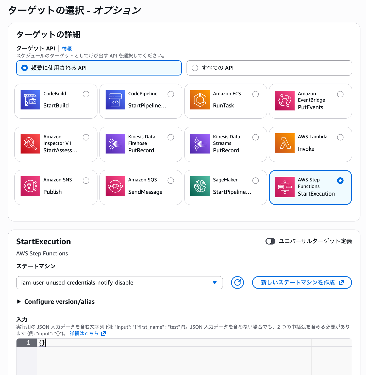Click the CodePipeline service icon
The image size is (366, 375).
pos(115,100)
